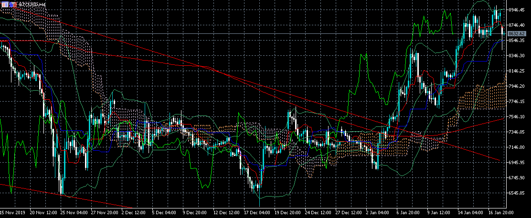Click the 6545.85 price scale label
Image resolution: width=531 pixels, height=218 pixels.
(x=517, y=193)
